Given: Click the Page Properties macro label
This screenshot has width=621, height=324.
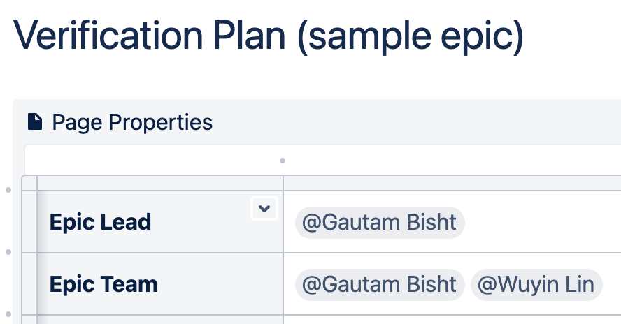Looking at the screenshot, I should point(132,121).
